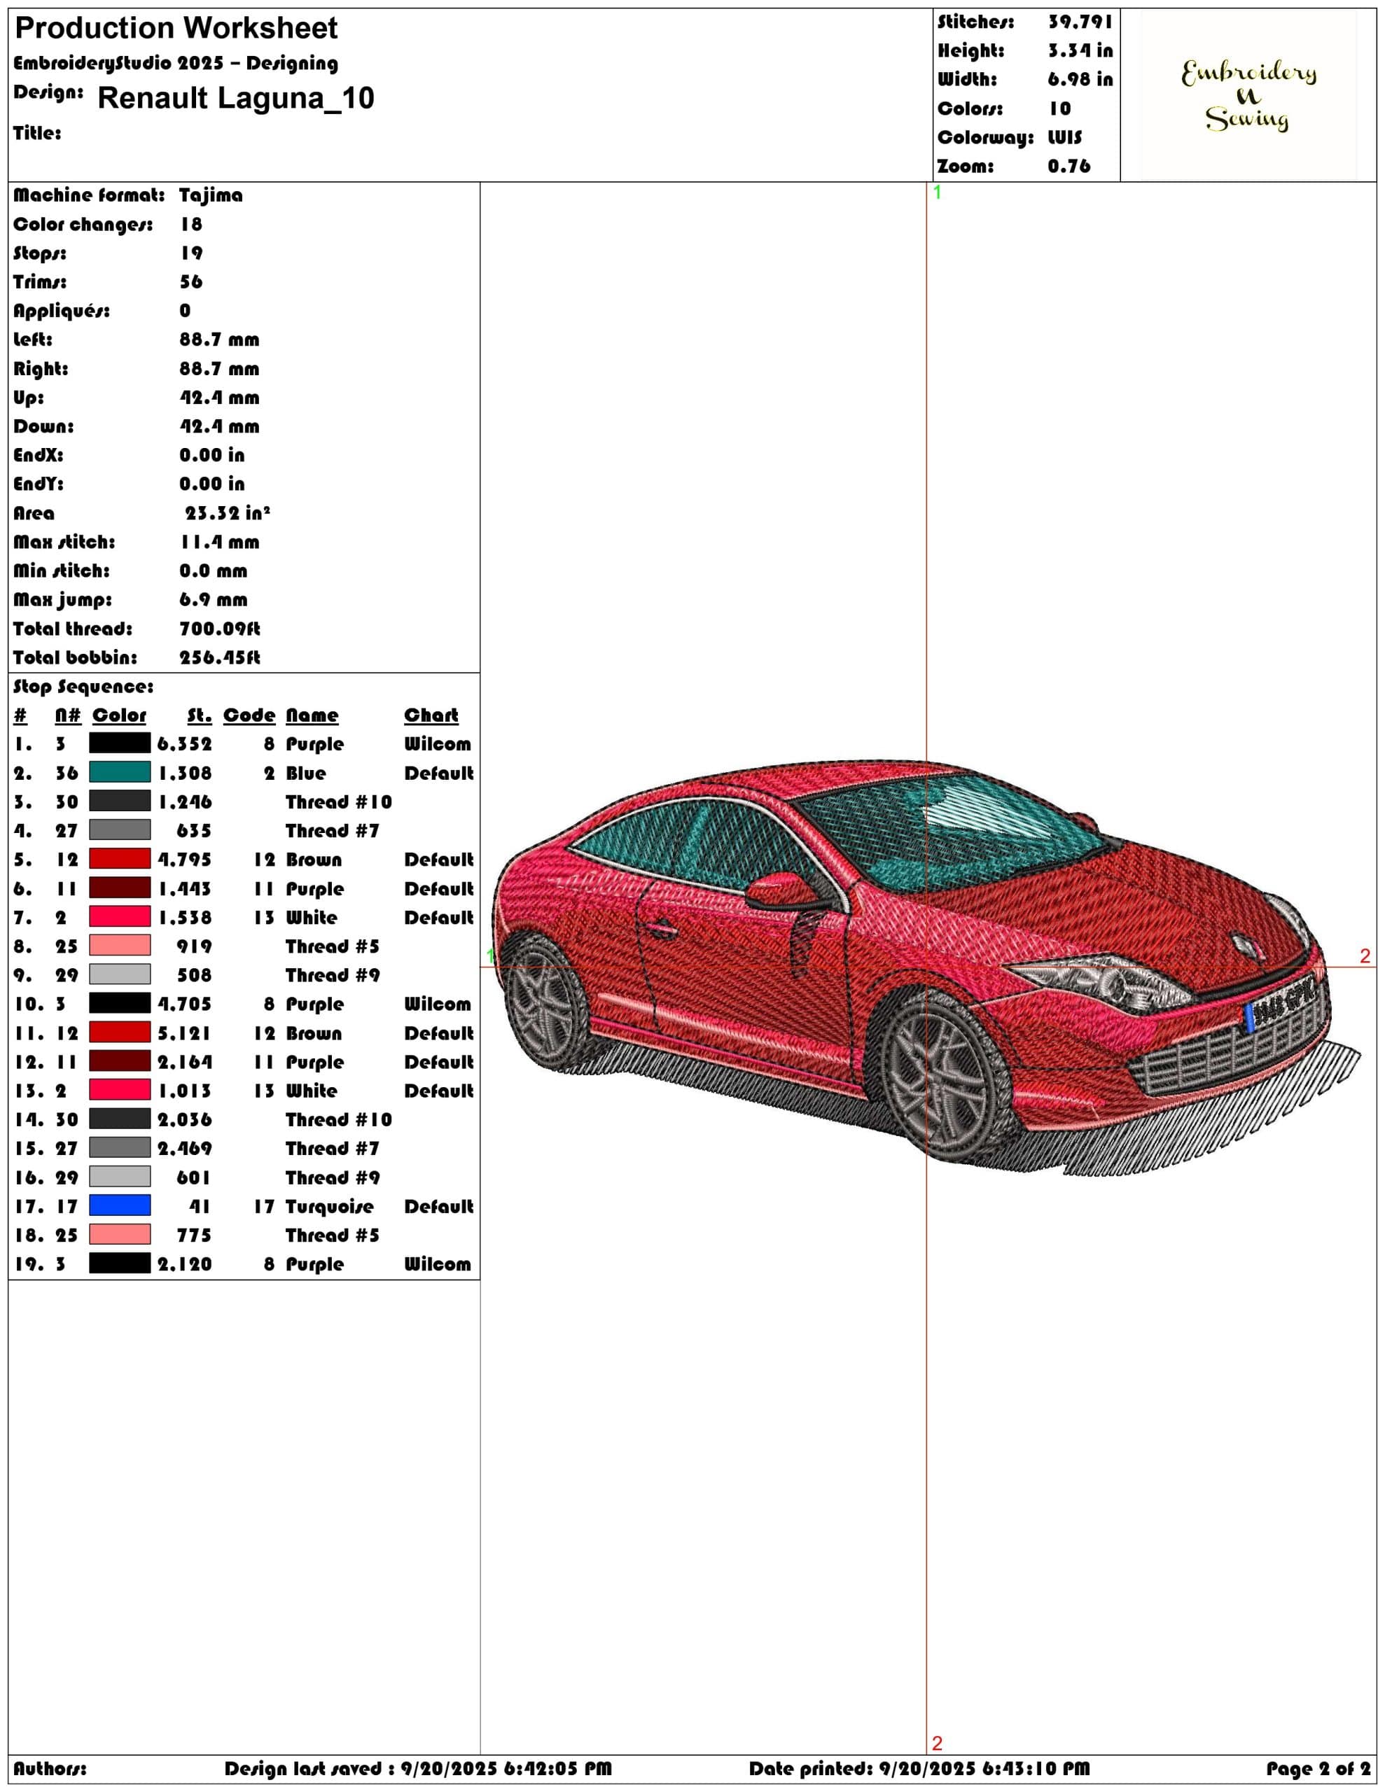Viewport: 1385px width, 1792px height.
Task: Click the total bobbin value '256.45ft'
Action: 220,657
